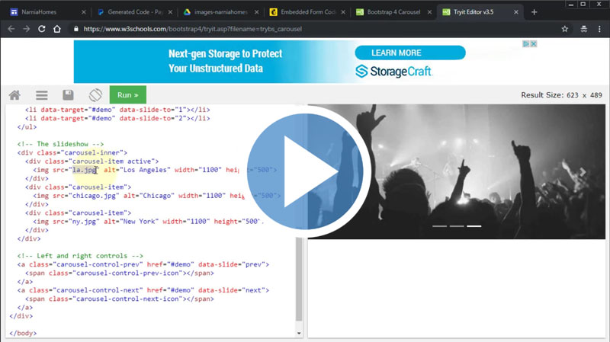Open the hamburger menu in editor toolbar
The width and height of the screenshot is (610, 342).
pyautogui.click(x=41, y=95)
